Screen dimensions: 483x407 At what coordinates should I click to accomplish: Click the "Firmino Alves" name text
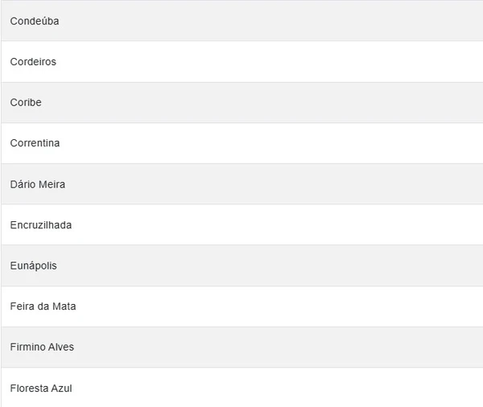[x=43, y=347]
